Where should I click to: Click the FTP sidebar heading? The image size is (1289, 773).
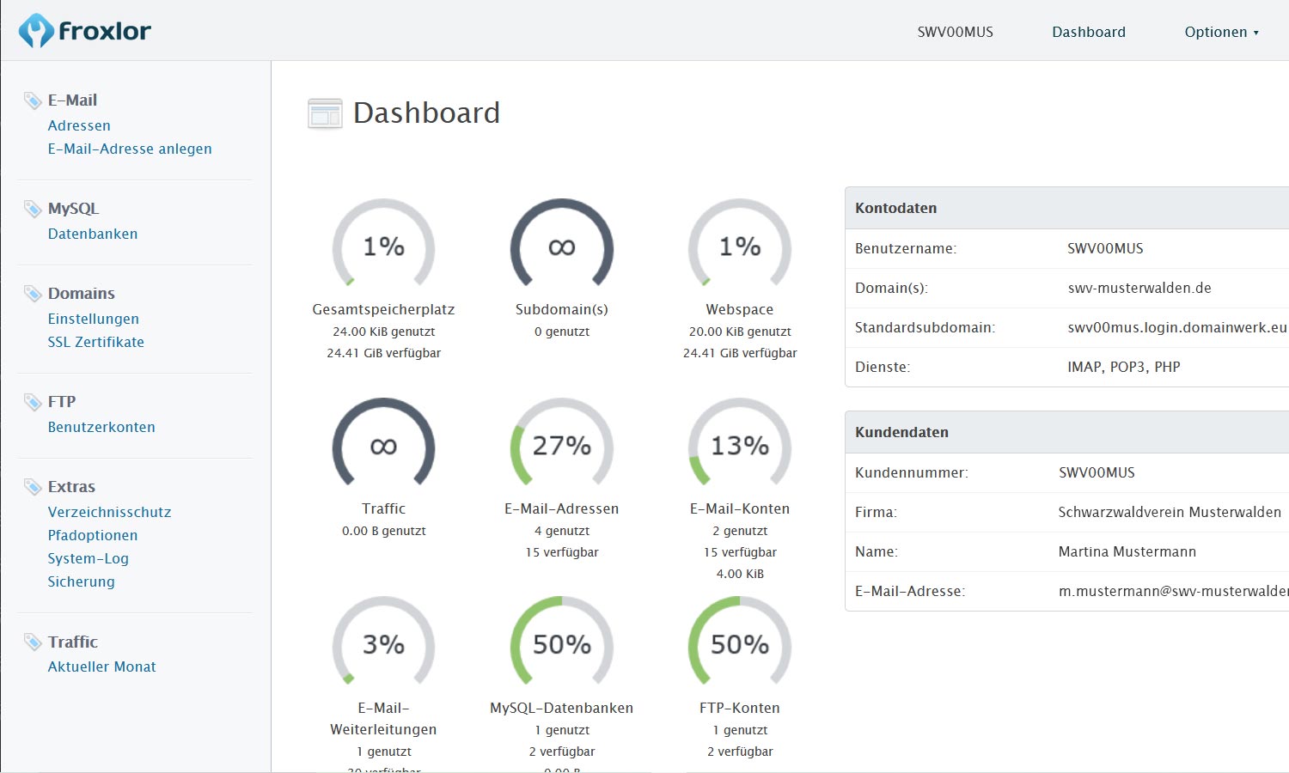(x=62, y=402)
